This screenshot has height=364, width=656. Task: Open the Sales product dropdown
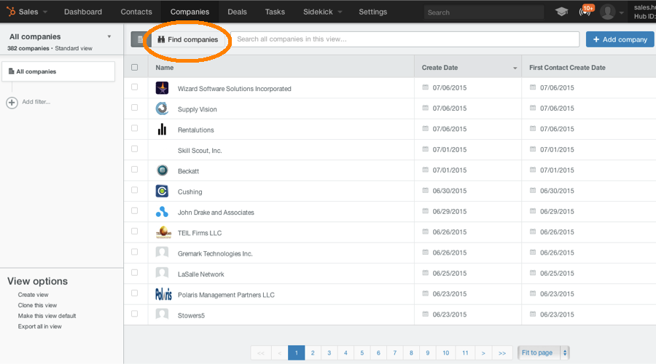pos(33,12)
